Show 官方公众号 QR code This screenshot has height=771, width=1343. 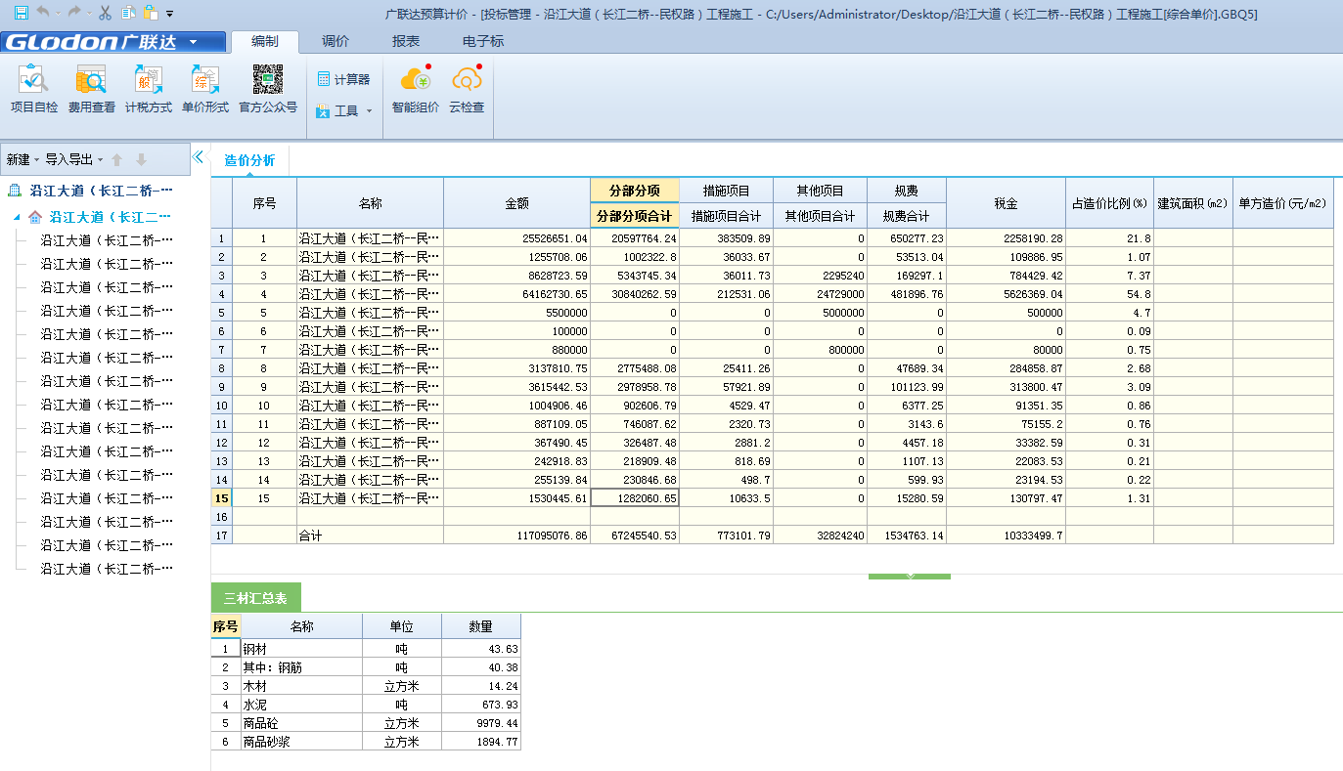coord(268,90)
